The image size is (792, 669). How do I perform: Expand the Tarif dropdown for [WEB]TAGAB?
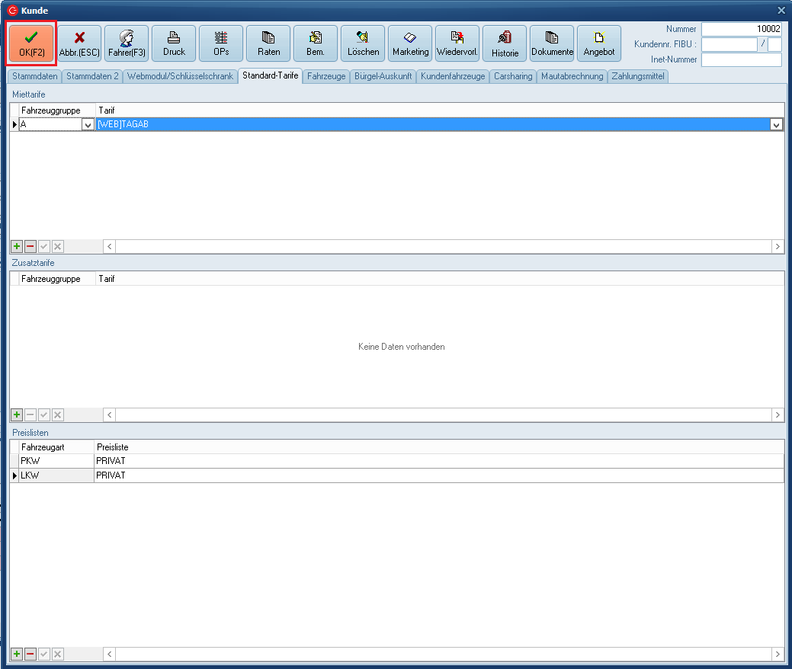click(776, 125)
